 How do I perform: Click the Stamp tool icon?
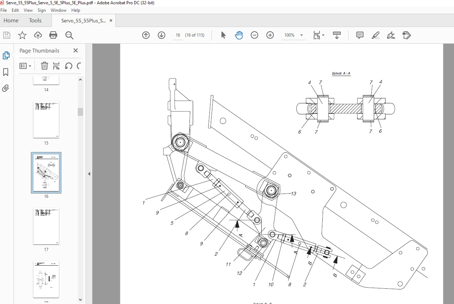point(407,35)
